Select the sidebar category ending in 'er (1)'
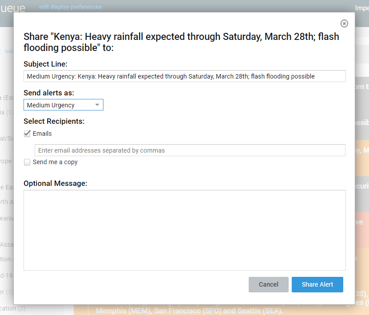 tap(7, 292)
